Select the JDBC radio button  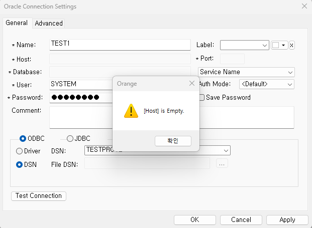pyautogui.click(x=70, y=138)
